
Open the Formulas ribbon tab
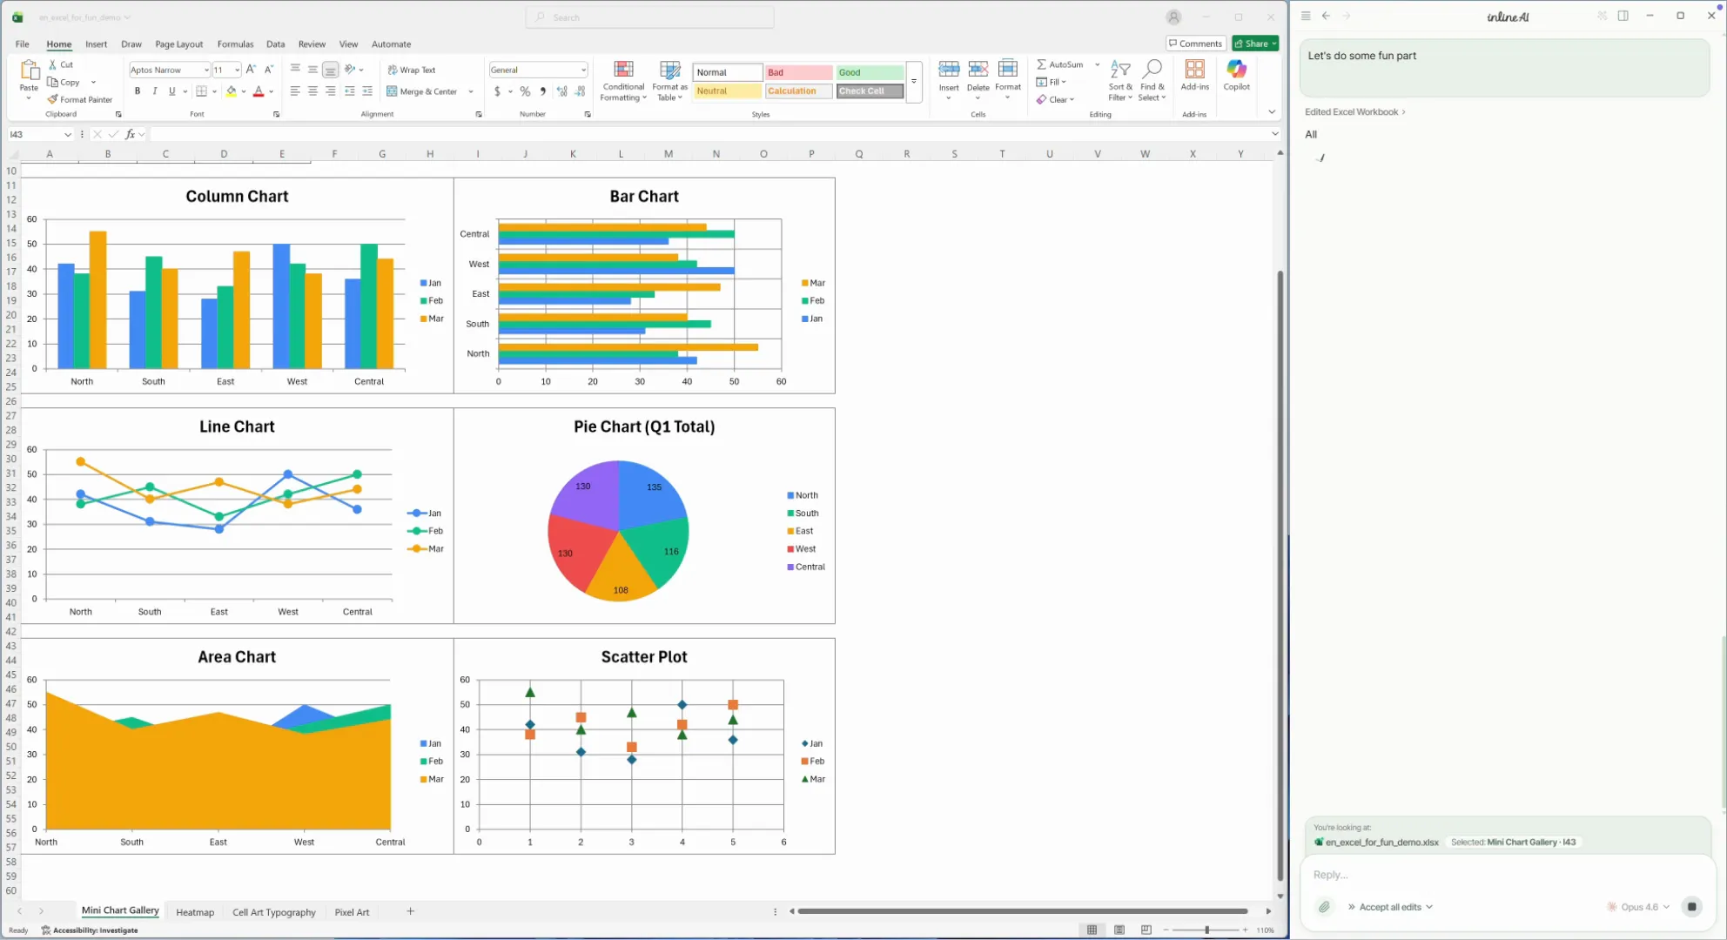click(235, 44)
